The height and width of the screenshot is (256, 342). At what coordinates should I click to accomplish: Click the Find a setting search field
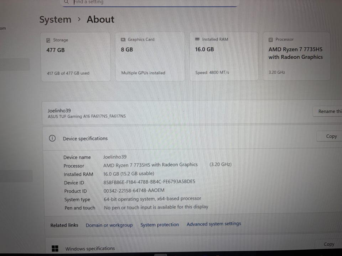[x=150, y=2]
